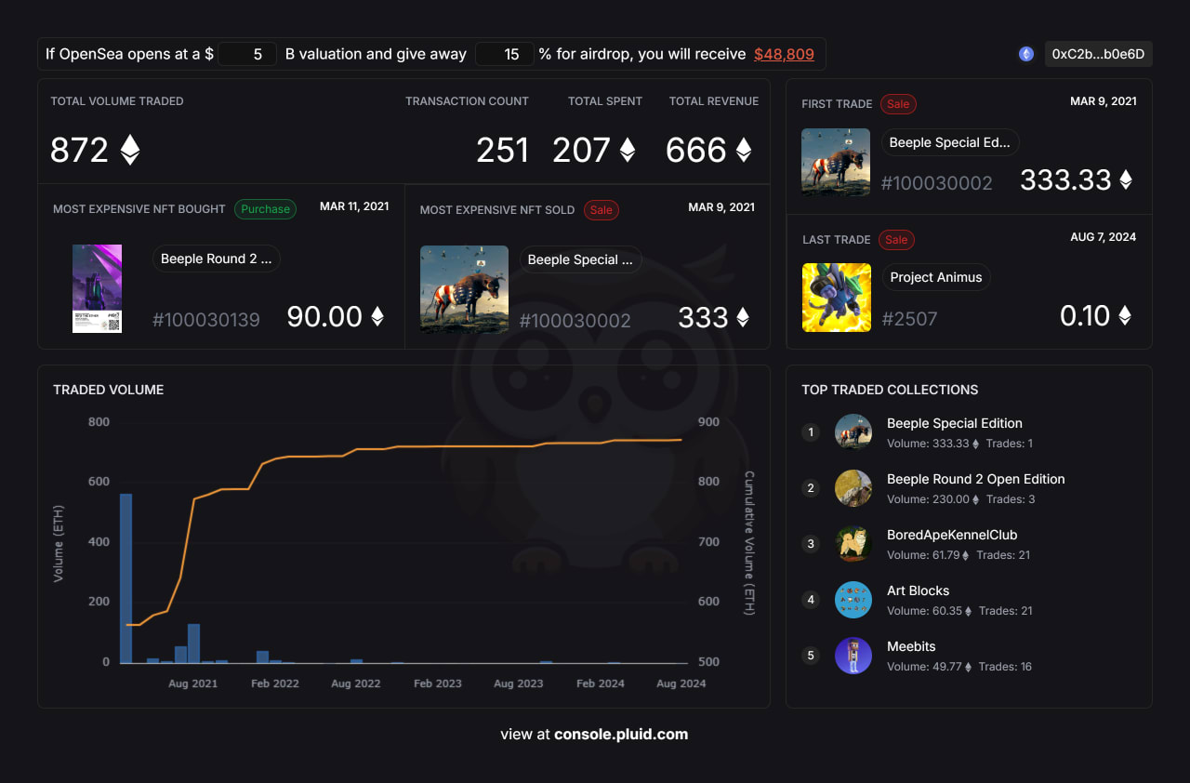
Task: Click the Meebits avatar icon
Action: point(853,656)
